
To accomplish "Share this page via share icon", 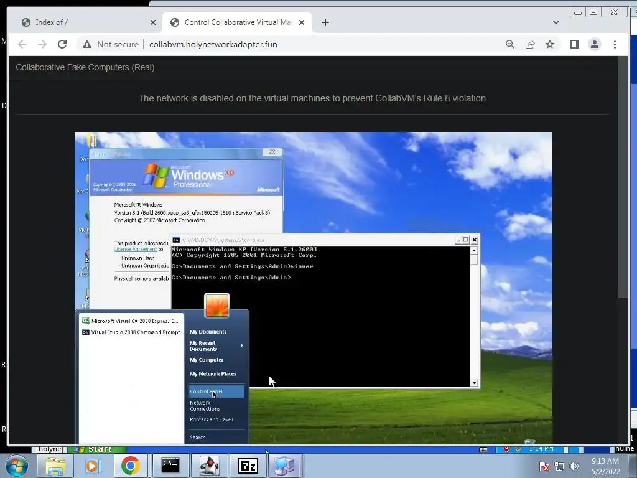I will 530,44.
